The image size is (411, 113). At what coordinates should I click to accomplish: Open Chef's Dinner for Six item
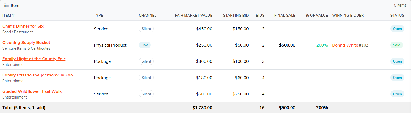pyautogui.click(x=23, y=26)
